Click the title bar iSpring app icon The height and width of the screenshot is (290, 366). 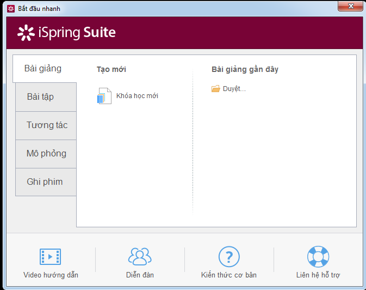coord(11,9)
